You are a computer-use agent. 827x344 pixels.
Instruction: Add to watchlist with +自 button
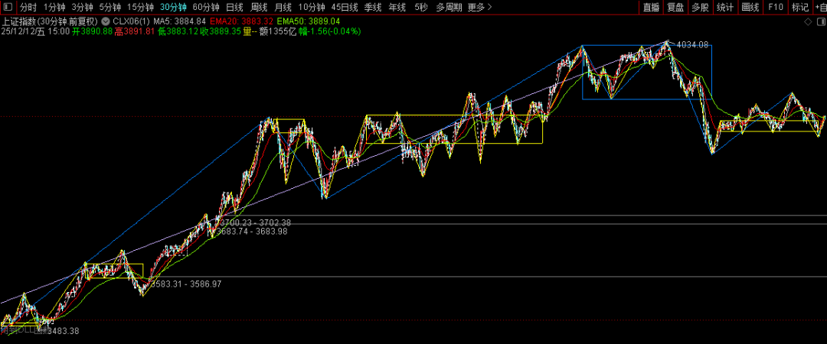click(x=820, y=8)
